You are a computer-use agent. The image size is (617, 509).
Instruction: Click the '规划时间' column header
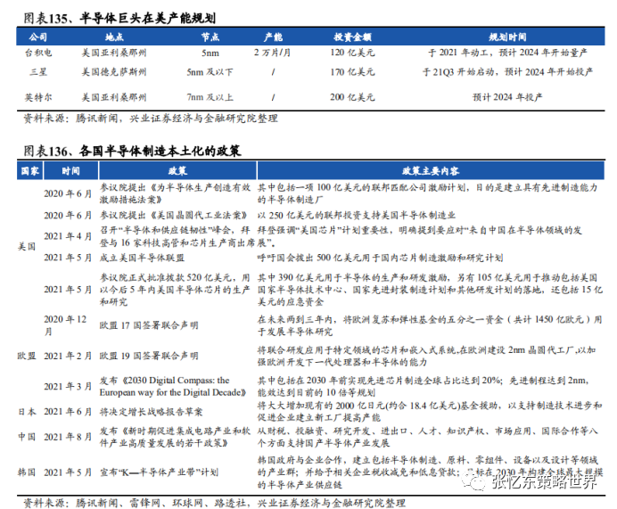[x=507, y=37]
